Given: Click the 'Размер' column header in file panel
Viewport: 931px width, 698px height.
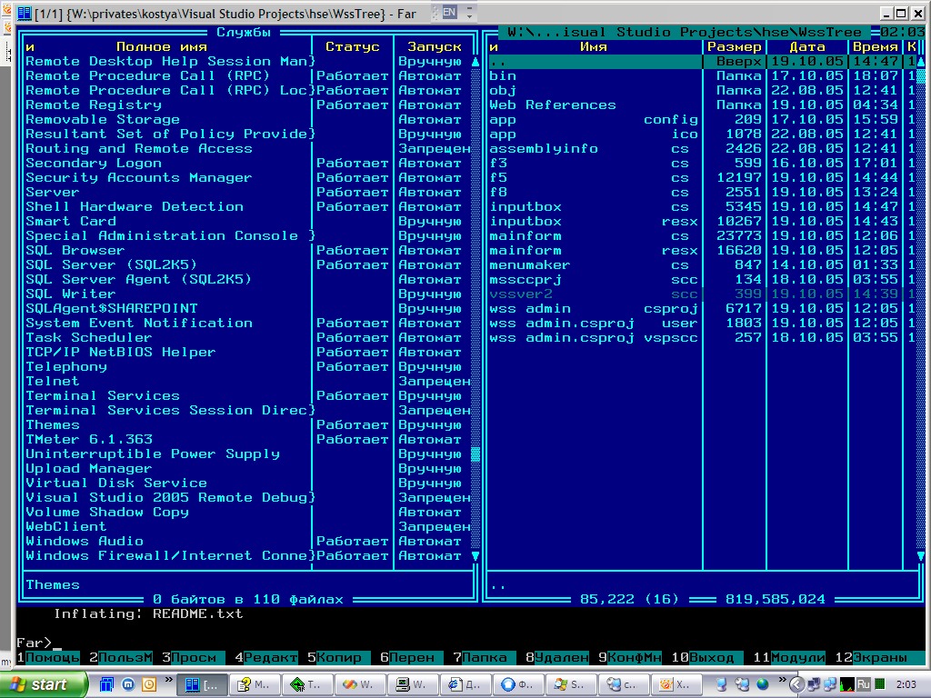Looking at the screenshot, I should tap(734, 46).
